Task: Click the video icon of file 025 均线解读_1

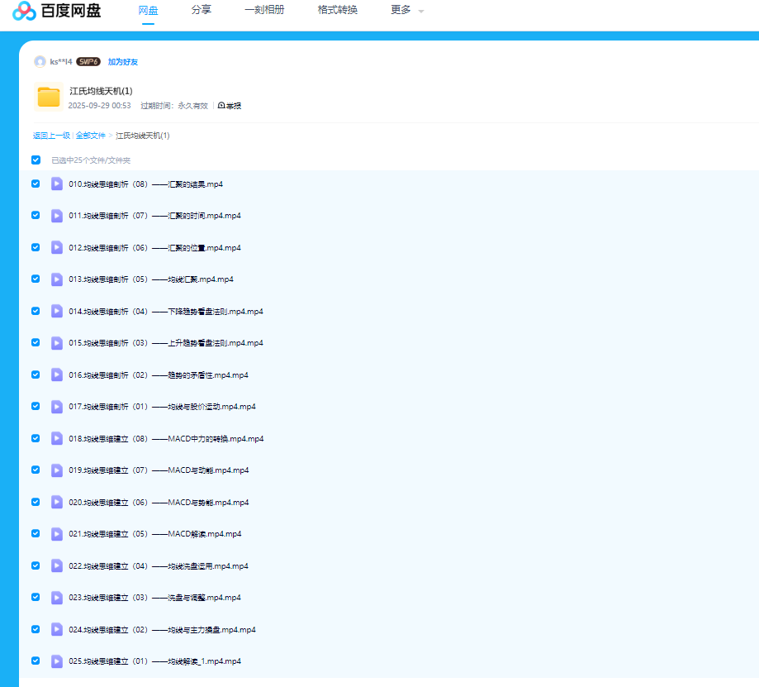Action: (57, 661)
